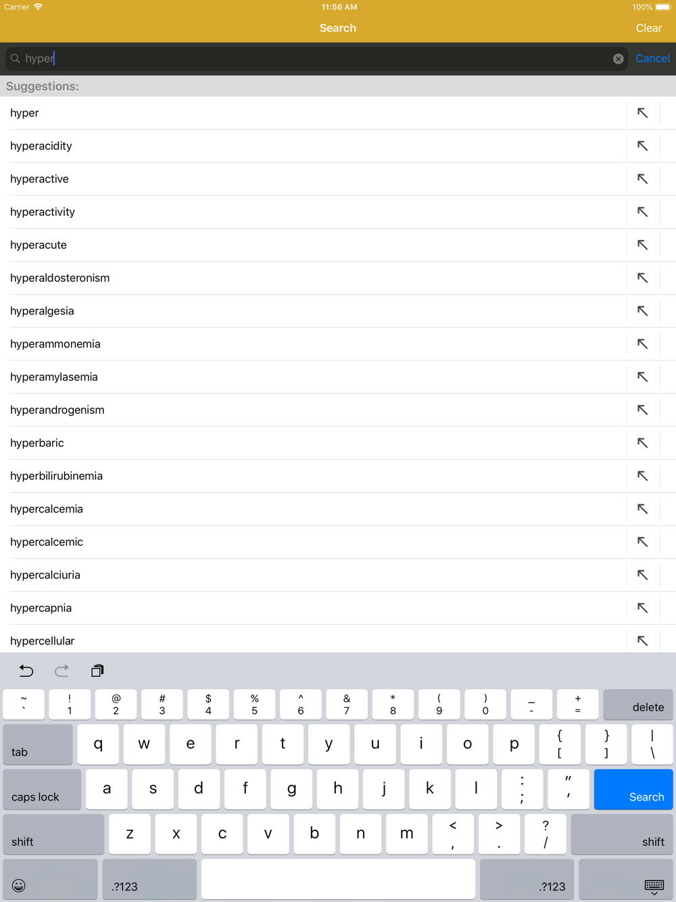676x902 pixels.
Task: Tap the clear text icon in search field
Action: 618,59
